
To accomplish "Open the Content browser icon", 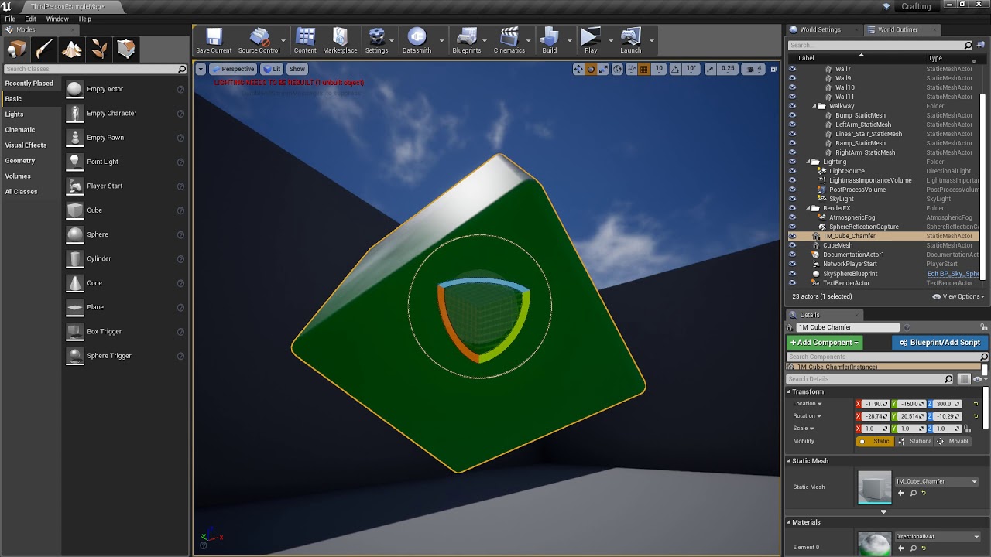I will pos(305,41).
